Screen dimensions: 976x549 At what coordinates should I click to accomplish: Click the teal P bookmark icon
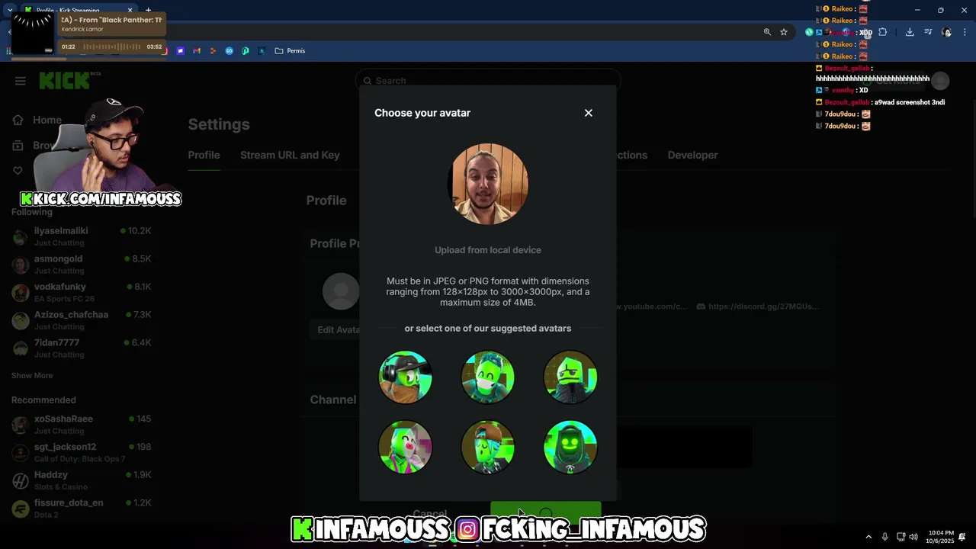pos(246,51)
